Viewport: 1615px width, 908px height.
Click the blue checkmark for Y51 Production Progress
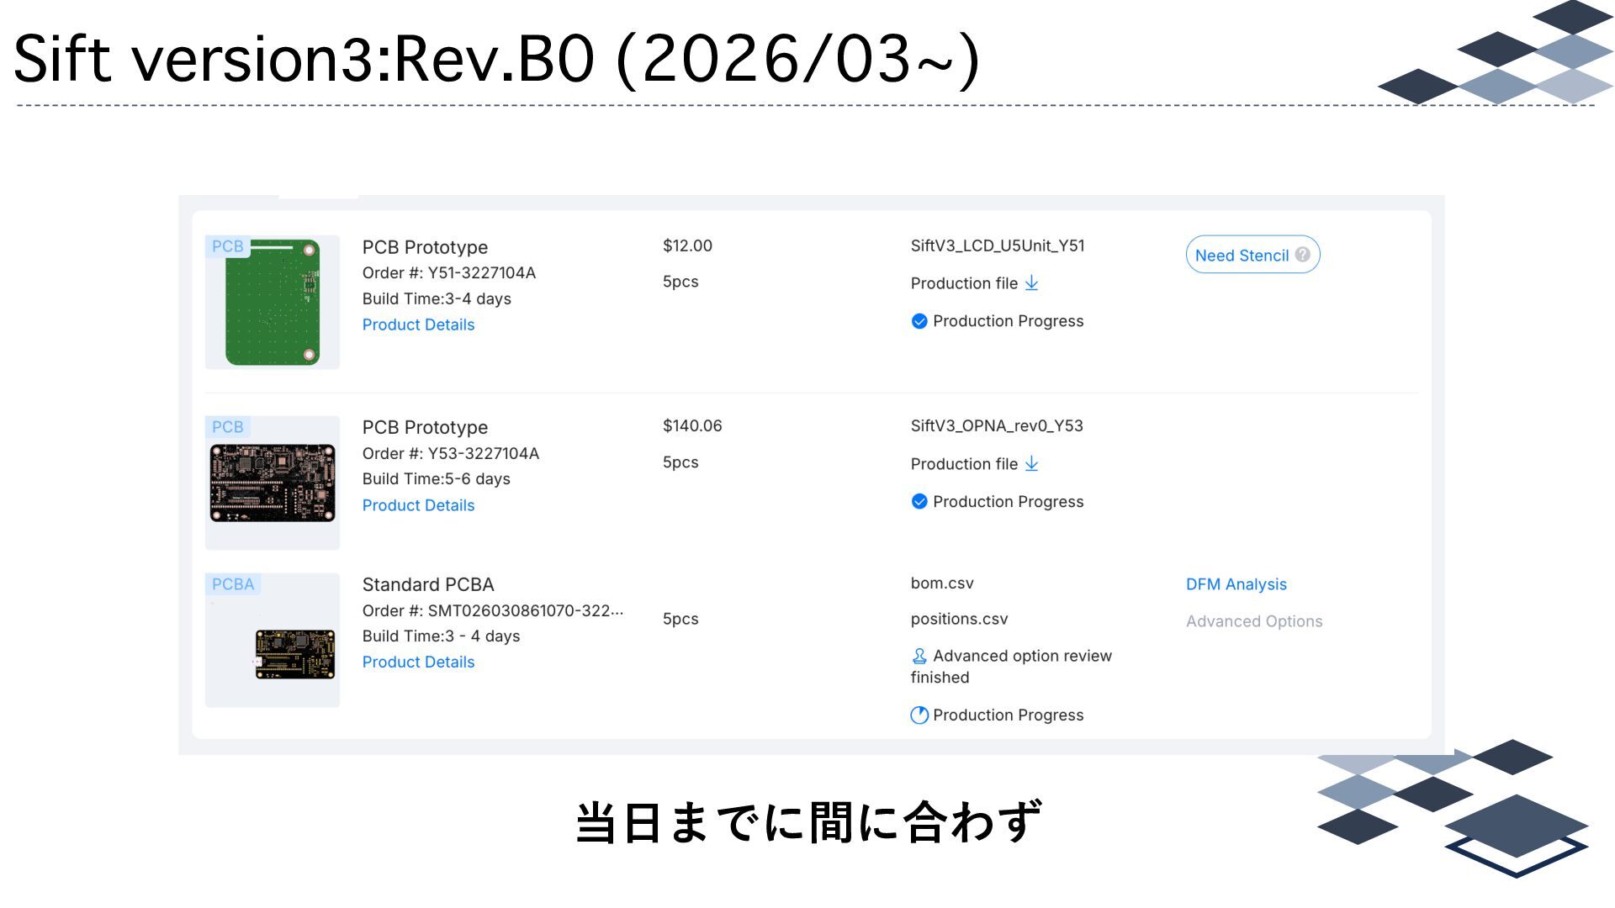[x=919, y=321]
